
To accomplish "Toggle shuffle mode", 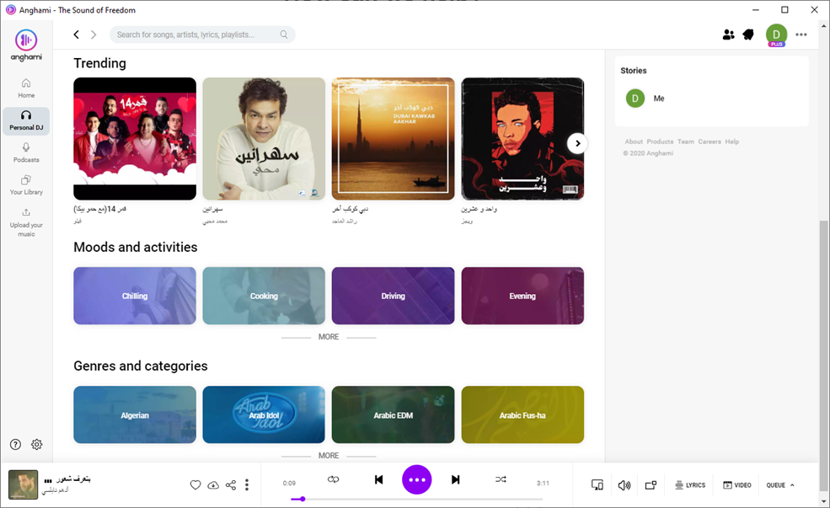I will tap(501, 479).
